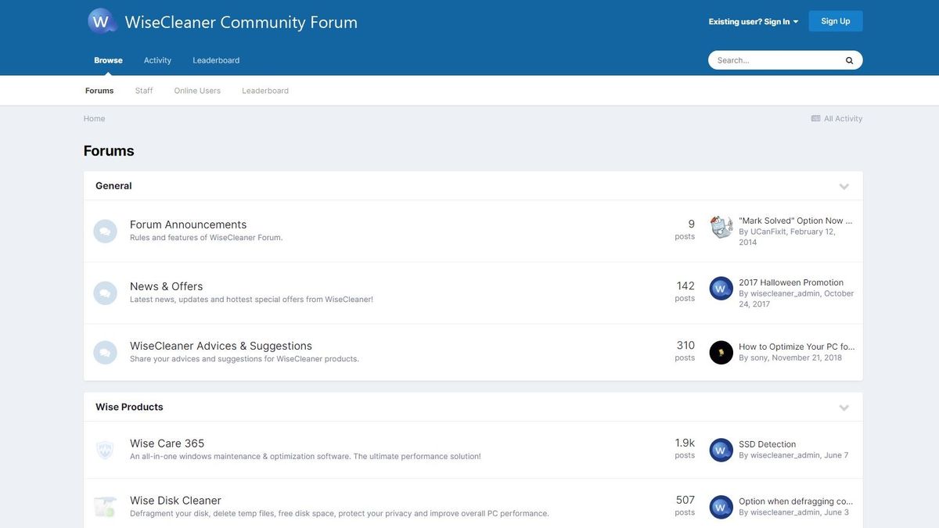The height and width of the screenshot is (528, 939).
Task: Open the Existing user? Sign In dropdown
Action: coord(750,20)
